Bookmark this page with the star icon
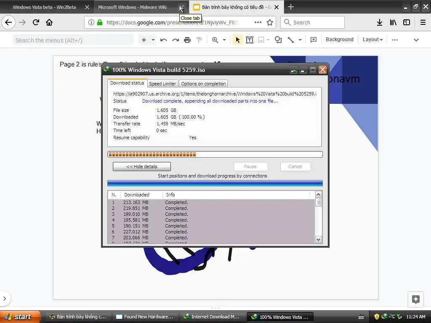This screenshot has width=431, height=323. pos(270,22)
